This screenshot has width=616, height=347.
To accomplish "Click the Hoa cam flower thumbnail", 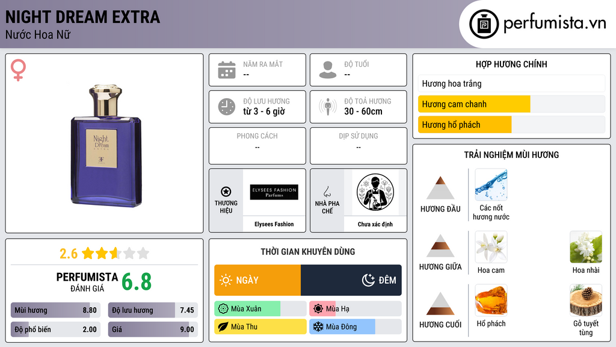I will coord(491,247).
